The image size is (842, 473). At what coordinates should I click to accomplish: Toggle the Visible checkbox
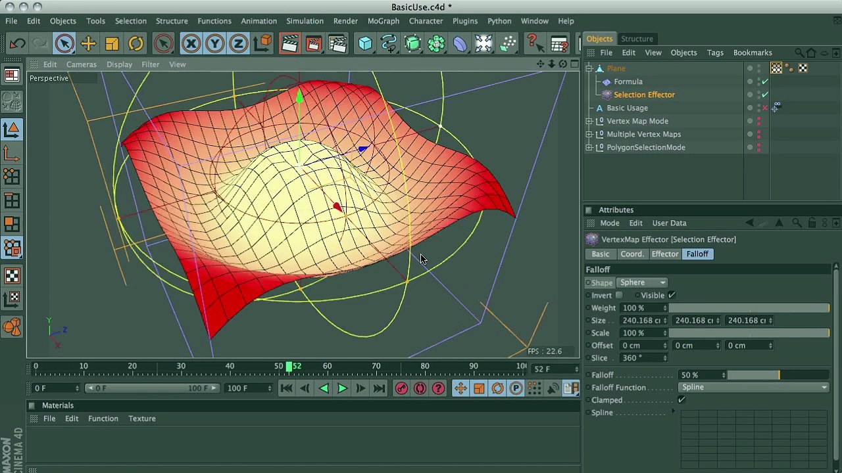pos(672,296)
